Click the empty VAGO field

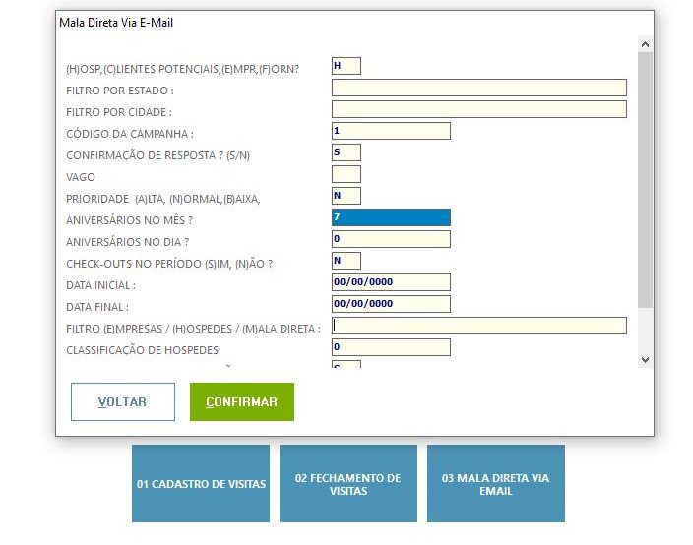click(346, 174)
